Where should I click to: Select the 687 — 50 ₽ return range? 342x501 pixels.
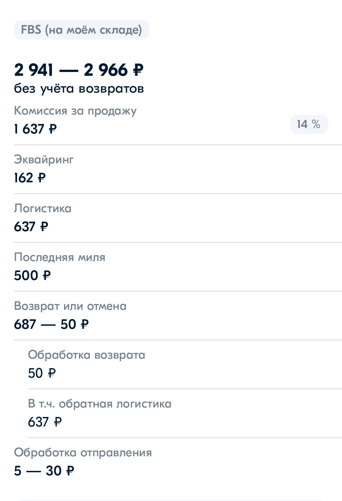(51, 324)
